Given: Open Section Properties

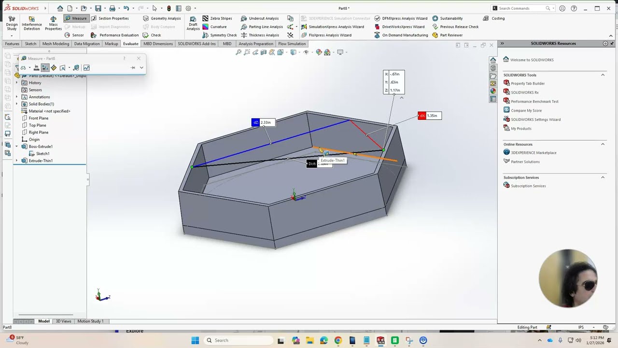Looking at the screenshot, I should click(x=110, y=18).
